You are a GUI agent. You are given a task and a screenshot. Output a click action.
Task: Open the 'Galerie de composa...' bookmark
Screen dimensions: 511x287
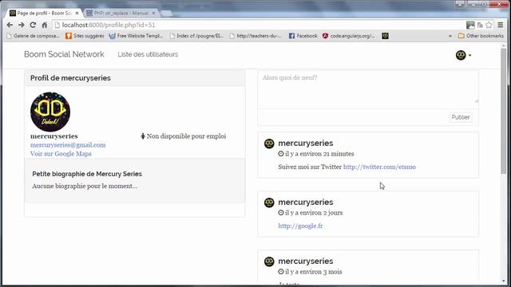(33, 36)
